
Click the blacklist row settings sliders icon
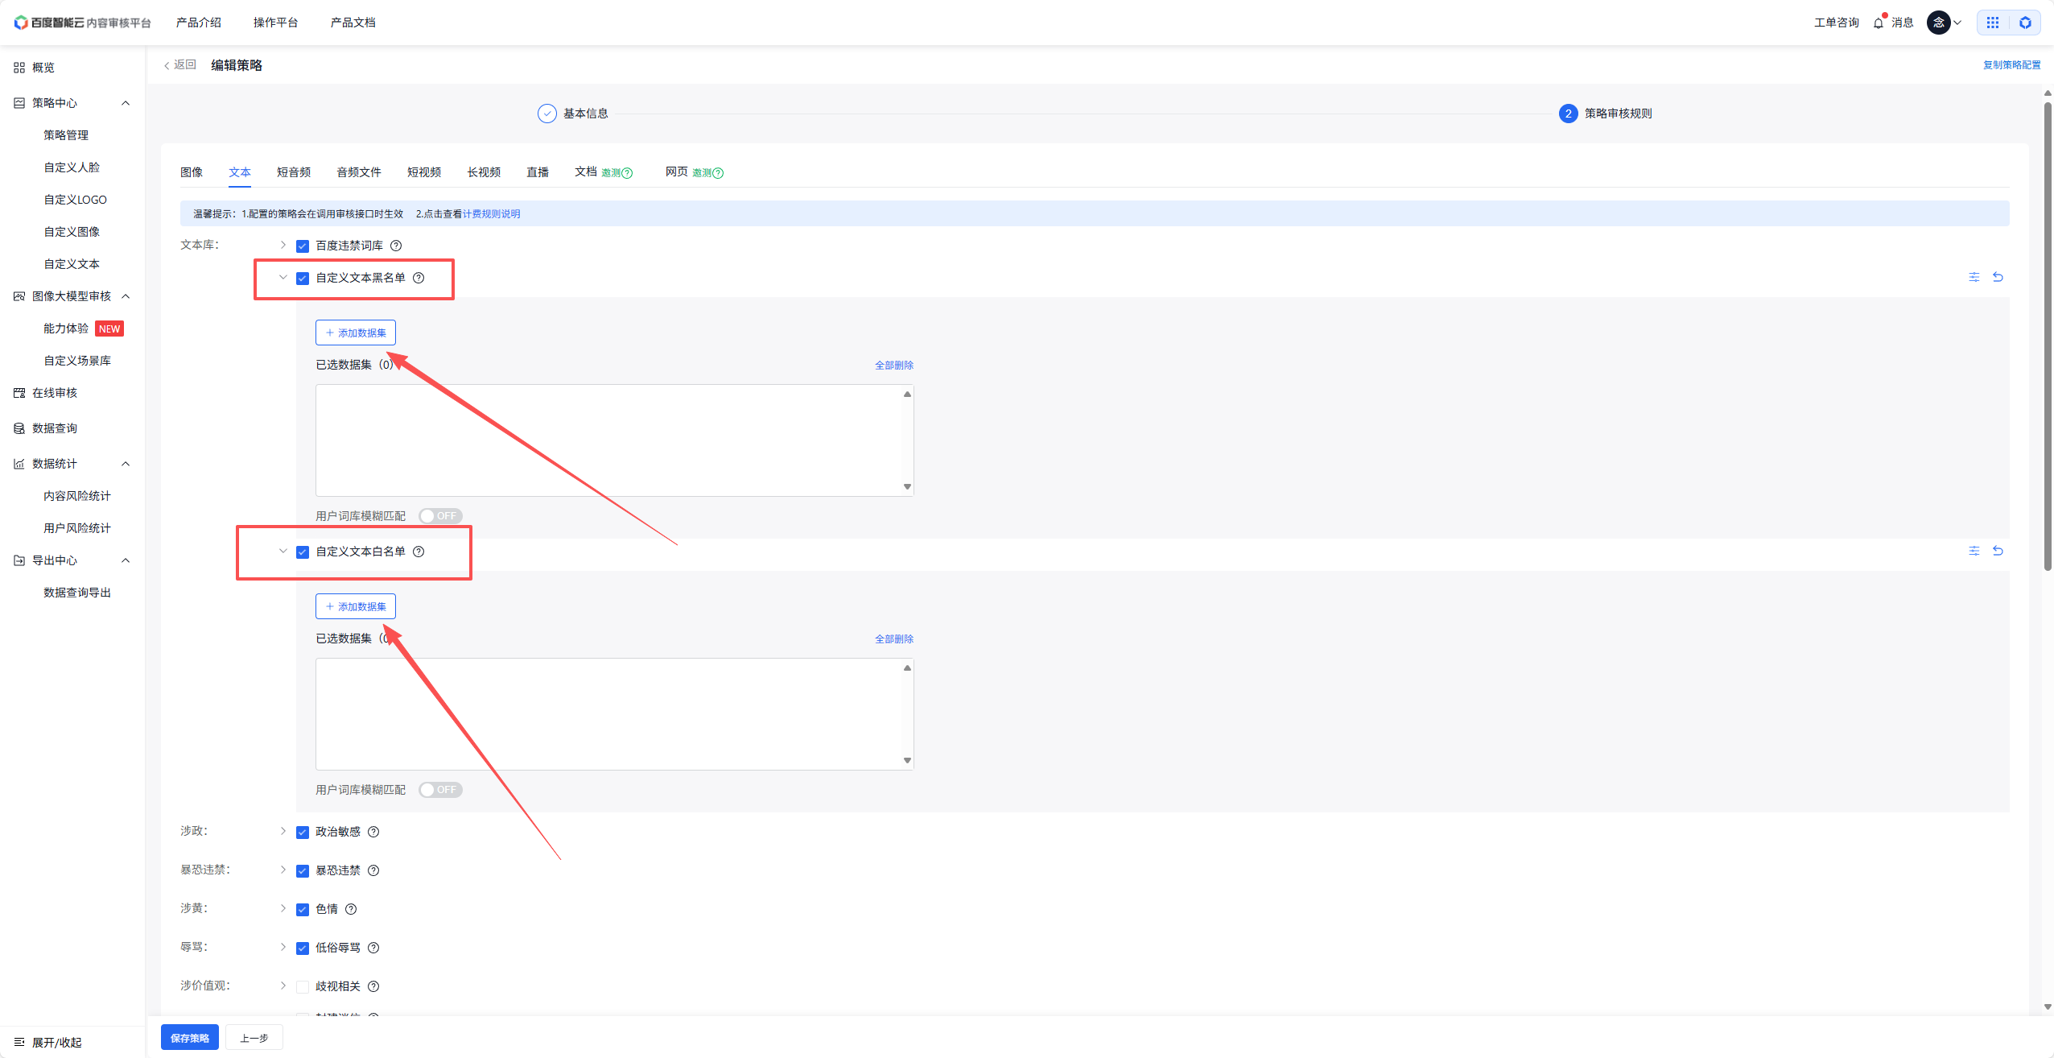[x=1974, y=277]
